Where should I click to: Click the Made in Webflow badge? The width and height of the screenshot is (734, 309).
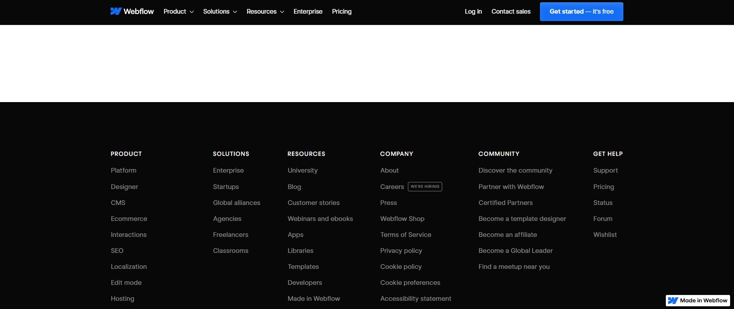[698, 300]
